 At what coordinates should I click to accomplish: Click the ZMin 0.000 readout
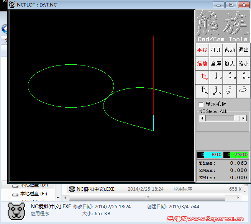223,177
